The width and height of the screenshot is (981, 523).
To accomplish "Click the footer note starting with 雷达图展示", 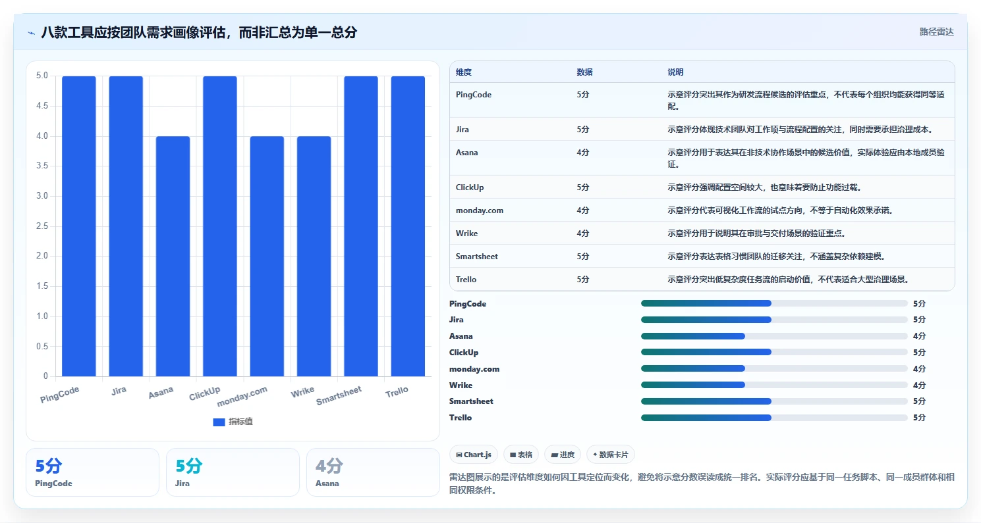I will pyautogui.click(x=702, y=484).
